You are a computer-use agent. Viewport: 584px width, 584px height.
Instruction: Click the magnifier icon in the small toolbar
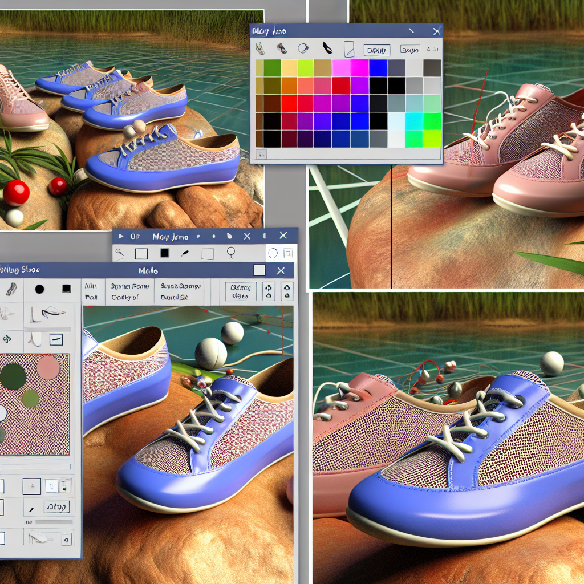click(119, 253)
